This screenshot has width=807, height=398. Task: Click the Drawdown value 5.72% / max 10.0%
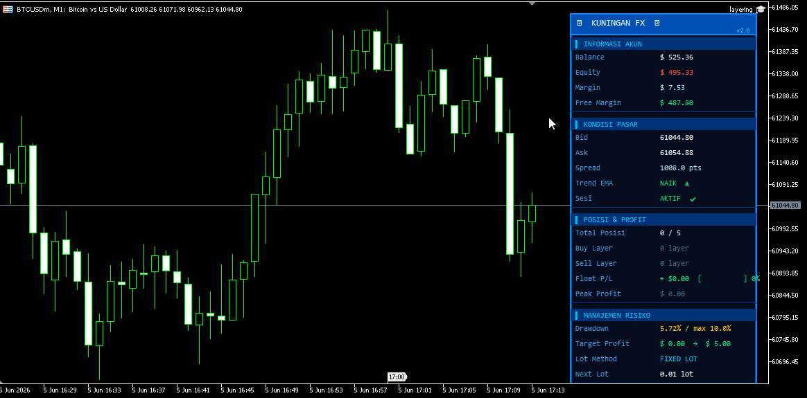pos(695,329)
